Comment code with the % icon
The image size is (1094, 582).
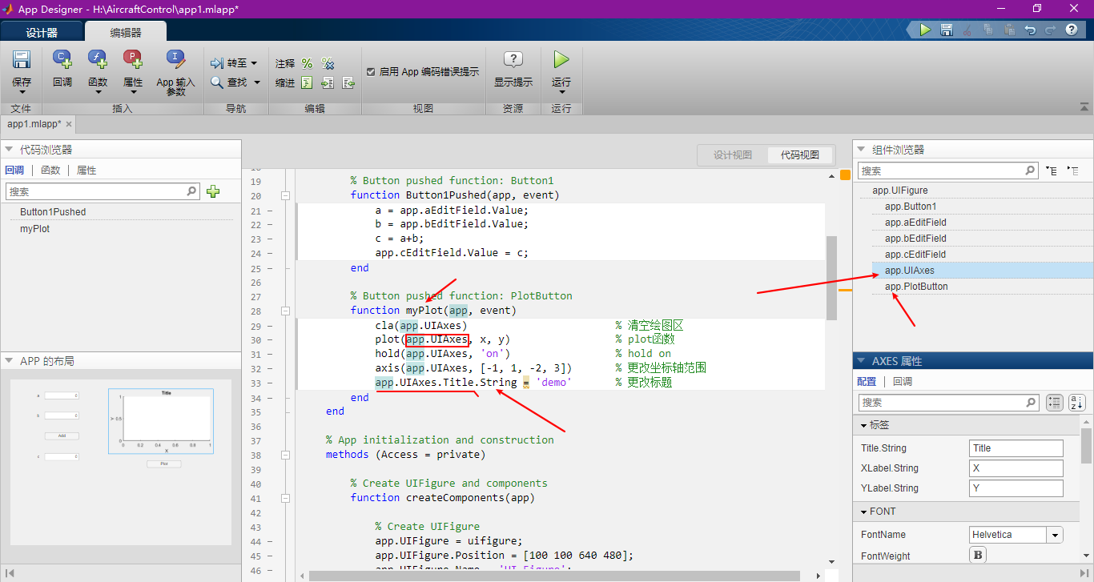[307, 63]
